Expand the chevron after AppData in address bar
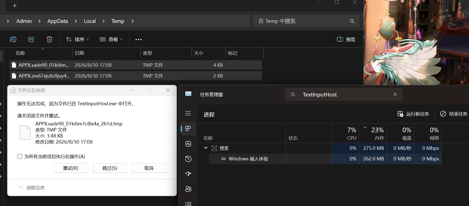The image size is (469, 206). [76, 21]
